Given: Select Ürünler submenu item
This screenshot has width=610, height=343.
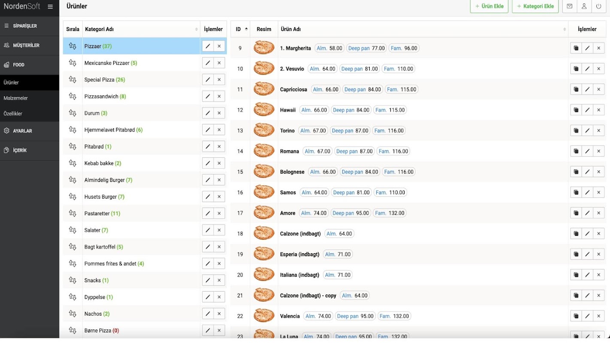Looking at the screenshot, I should (x=30, y=83).
